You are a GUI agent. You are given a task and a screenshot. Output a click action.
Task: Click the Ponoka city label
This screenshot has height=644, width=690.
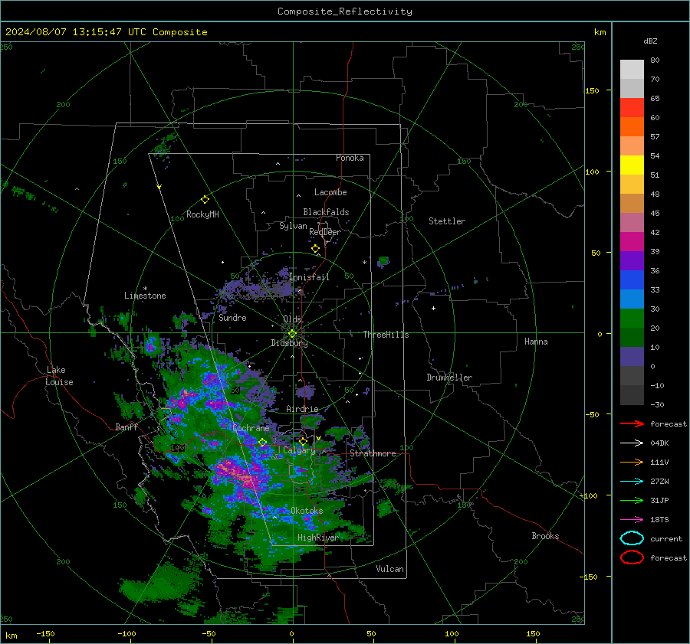coord(350,158)
